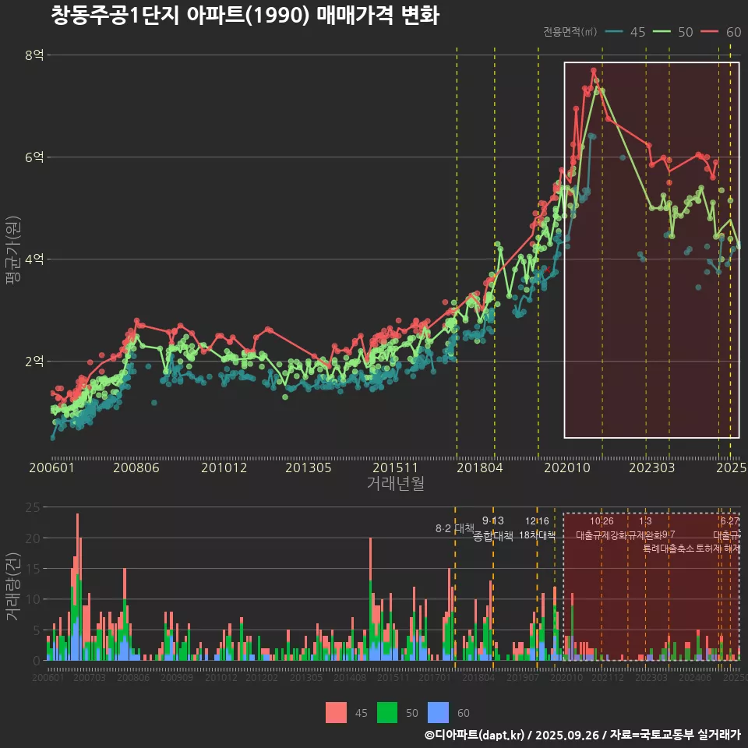Click the 거래년월 x-axis title
748x748 pixels.
coord(395,484)
